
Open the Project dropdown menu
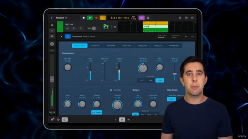coord(66,18)
